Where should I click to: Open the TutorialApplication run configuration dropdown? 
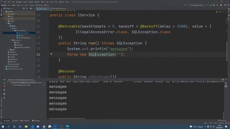(x=197, y=5)
